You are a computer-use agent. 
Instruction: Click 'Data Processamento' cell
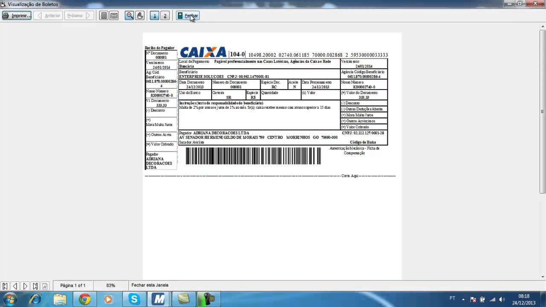point(320,84)
